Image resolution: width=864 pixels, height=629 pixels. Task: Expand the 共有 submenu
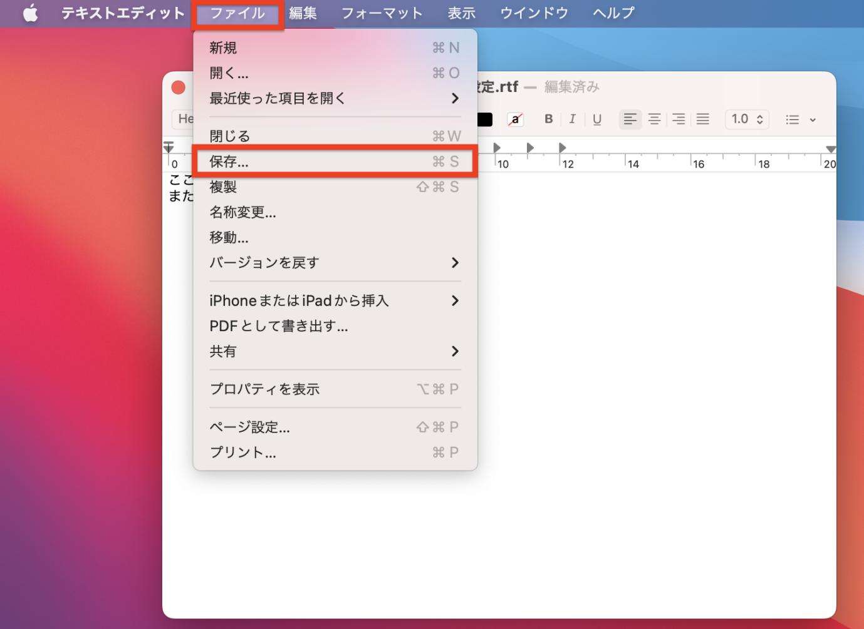[x=335, y=351]
